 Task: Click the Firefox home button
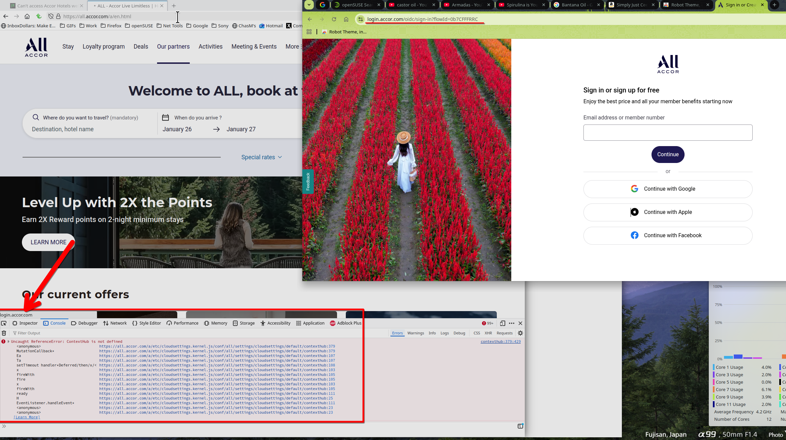(27, 16)
